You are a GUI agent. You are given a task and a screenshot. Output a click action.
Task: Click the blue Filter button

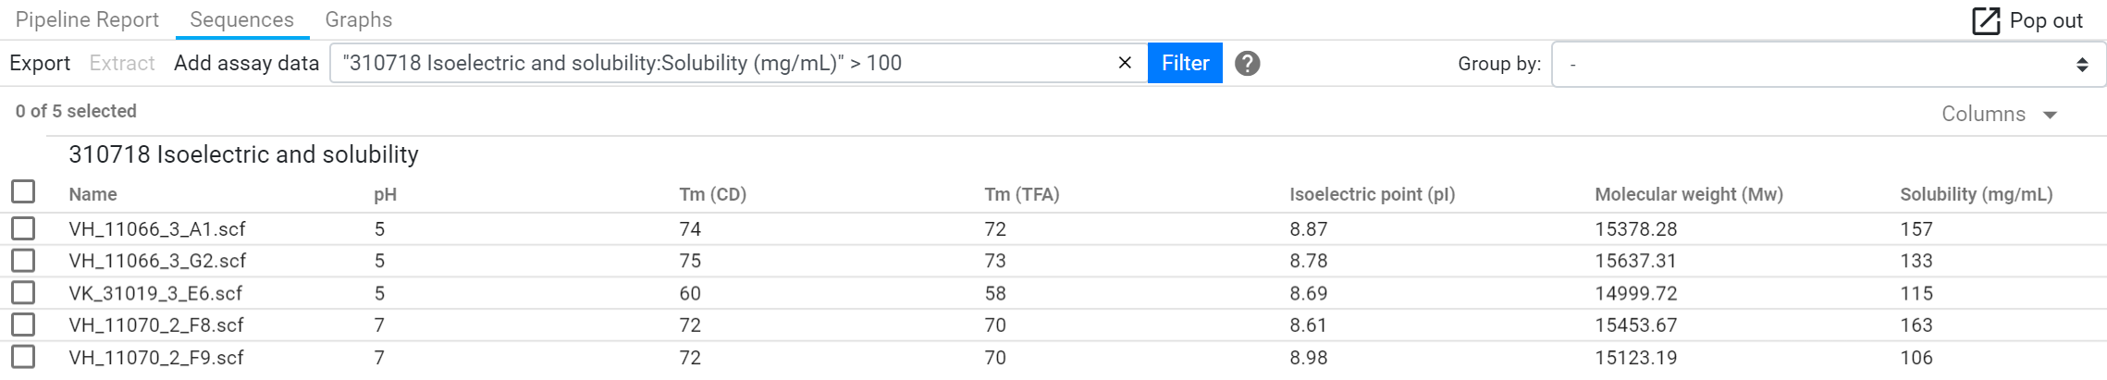(1185, 63)
